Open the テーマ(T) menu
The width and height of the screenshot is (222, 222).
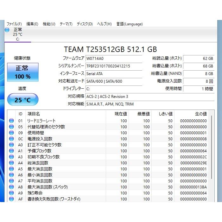pos(66,24)
